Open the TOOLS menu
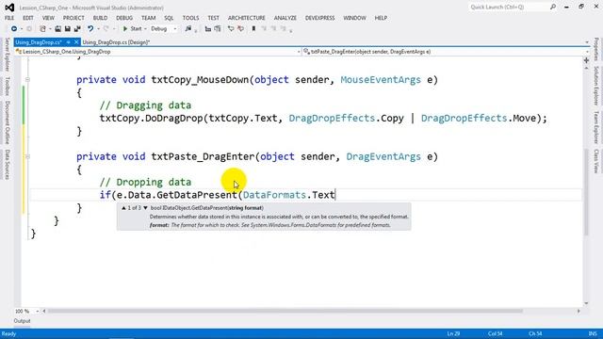This screenshot has height=339, width=603. (x=190, y=18)
